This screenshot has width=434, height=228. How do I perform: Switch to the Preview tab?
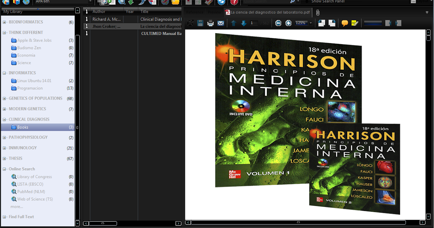point(214,12)
